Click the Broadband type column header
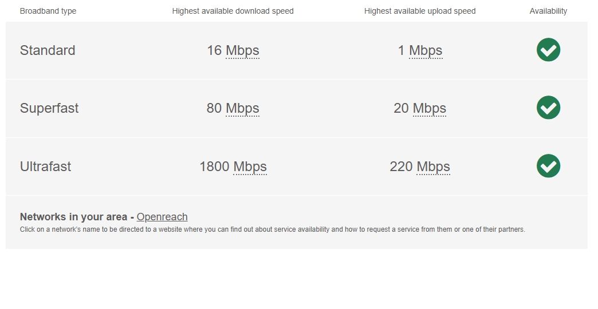The width and height of the screenshot is (598, 309). tap(48, 11)
